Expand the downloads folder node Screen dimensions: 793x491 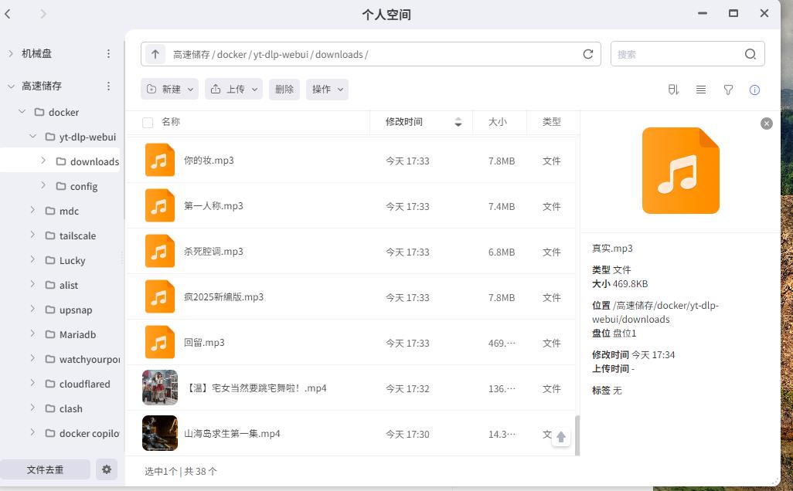point(43,161)
